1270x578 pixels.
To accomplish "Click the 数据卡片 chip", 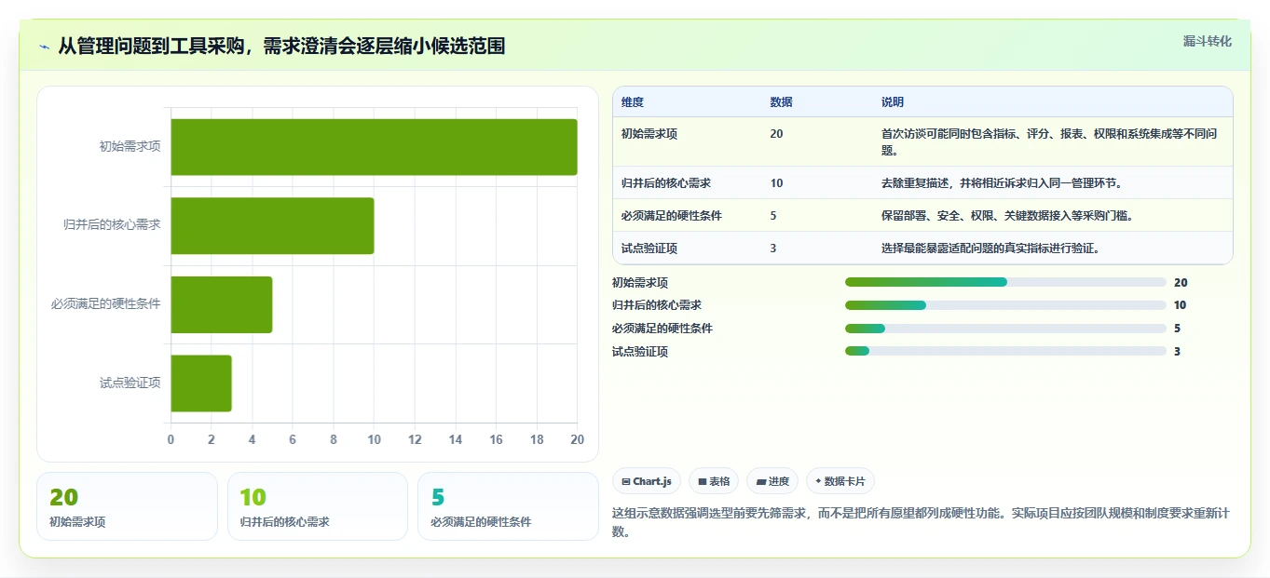I will click(840, 481).
